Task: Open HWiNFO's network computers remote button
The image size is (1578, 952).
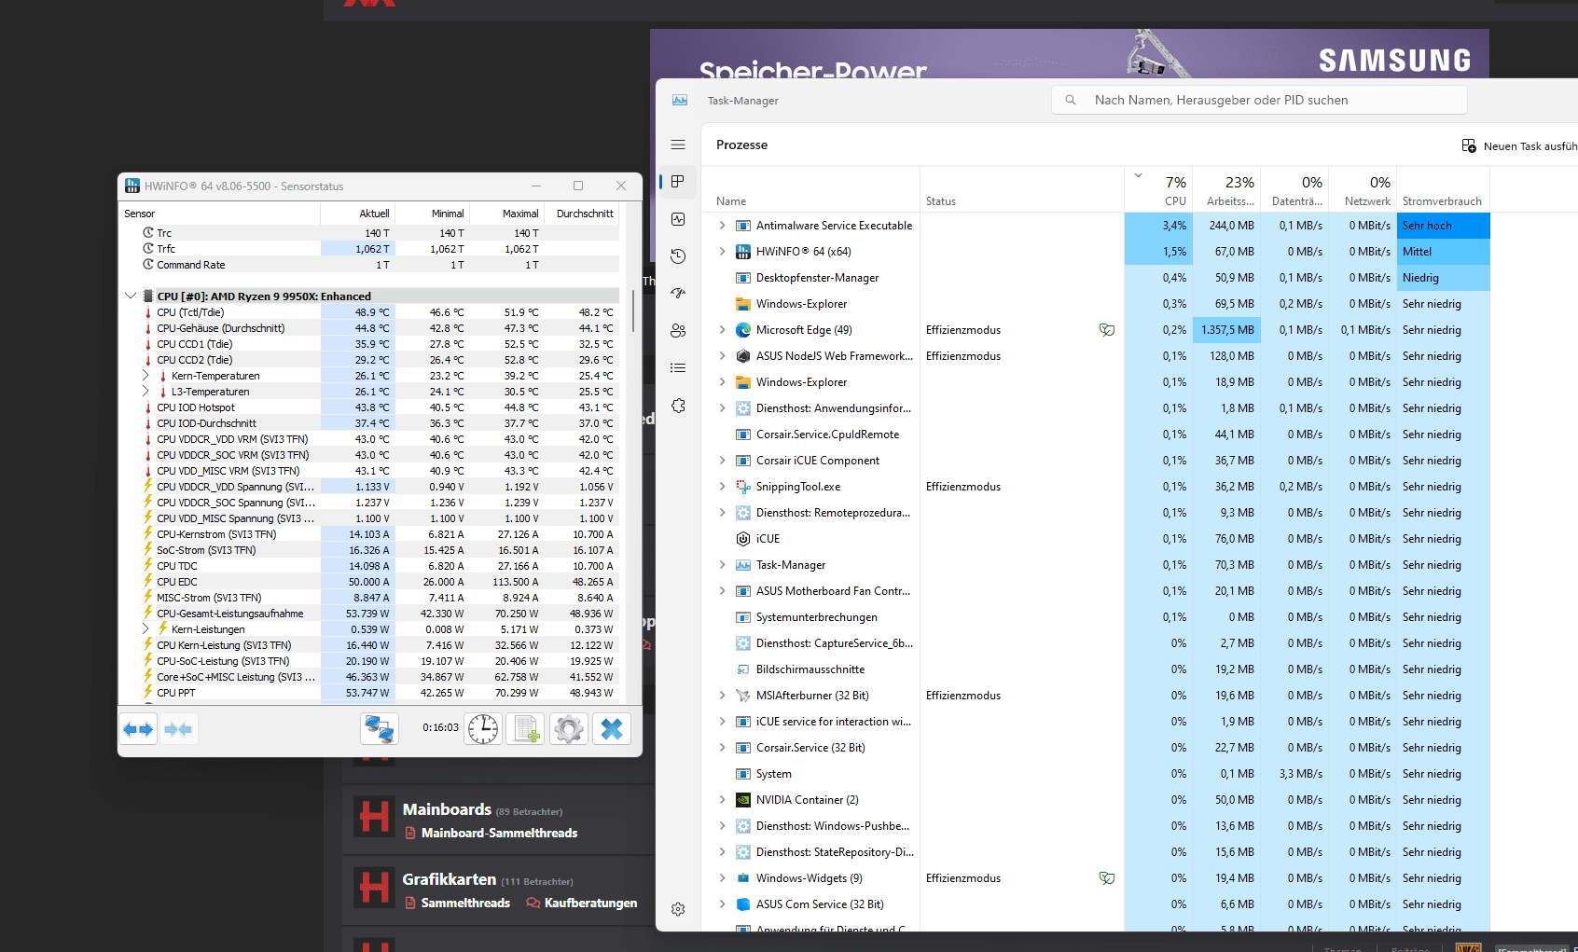Action: pos(380,729)
